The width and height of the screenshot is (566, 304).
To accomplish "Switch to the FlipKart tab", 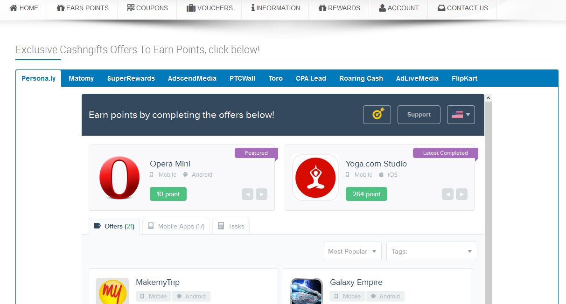I will click(x=465, y=78).
